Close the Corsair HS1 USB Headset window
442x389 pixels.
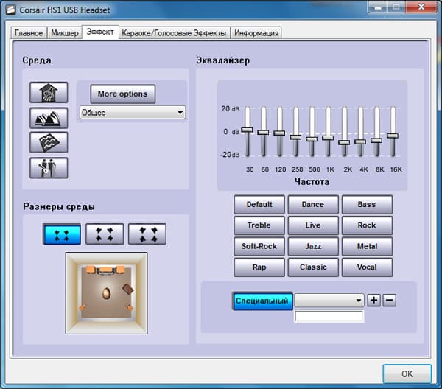tap(421, 7)
